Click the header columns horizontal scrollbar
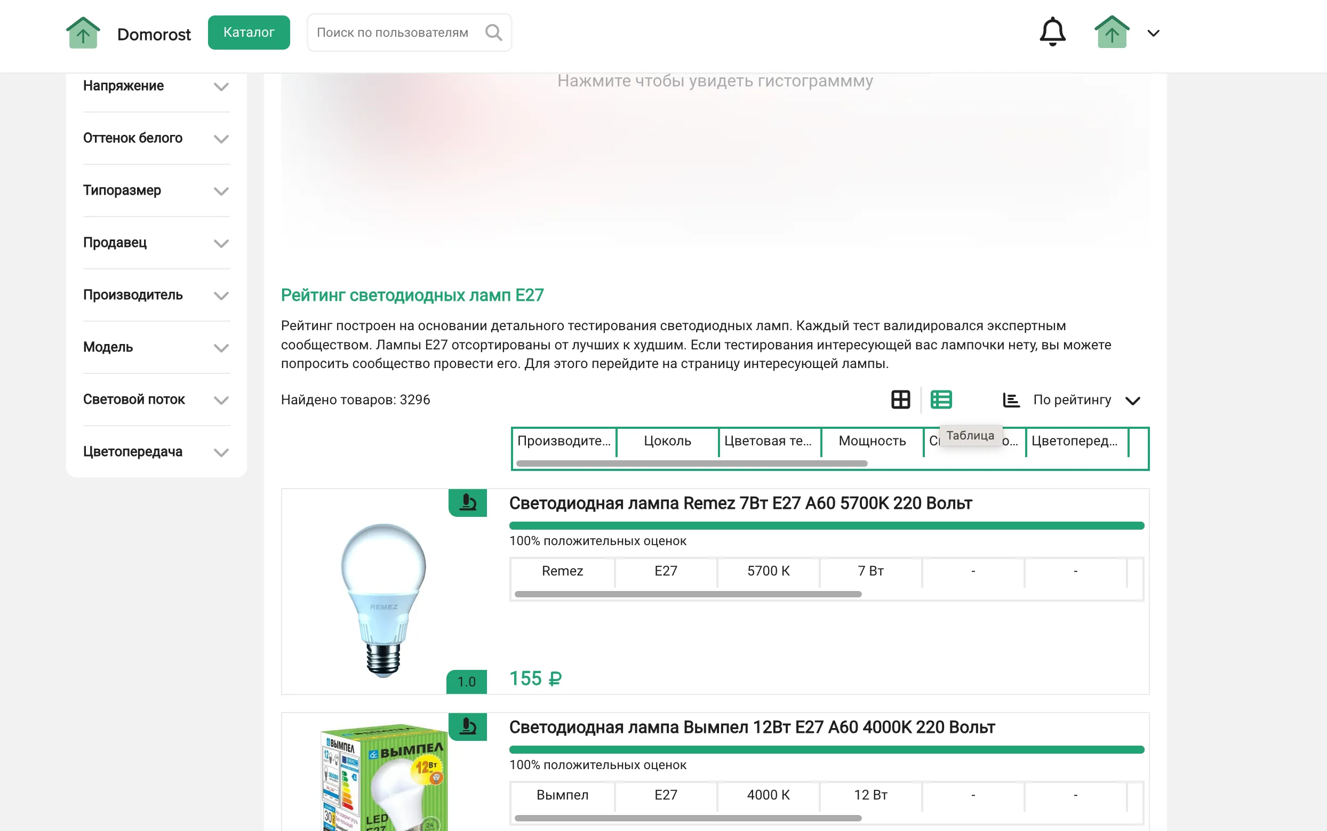This screenshot has width=1327, height=831. pyautogui.click(x=691, y=464)
